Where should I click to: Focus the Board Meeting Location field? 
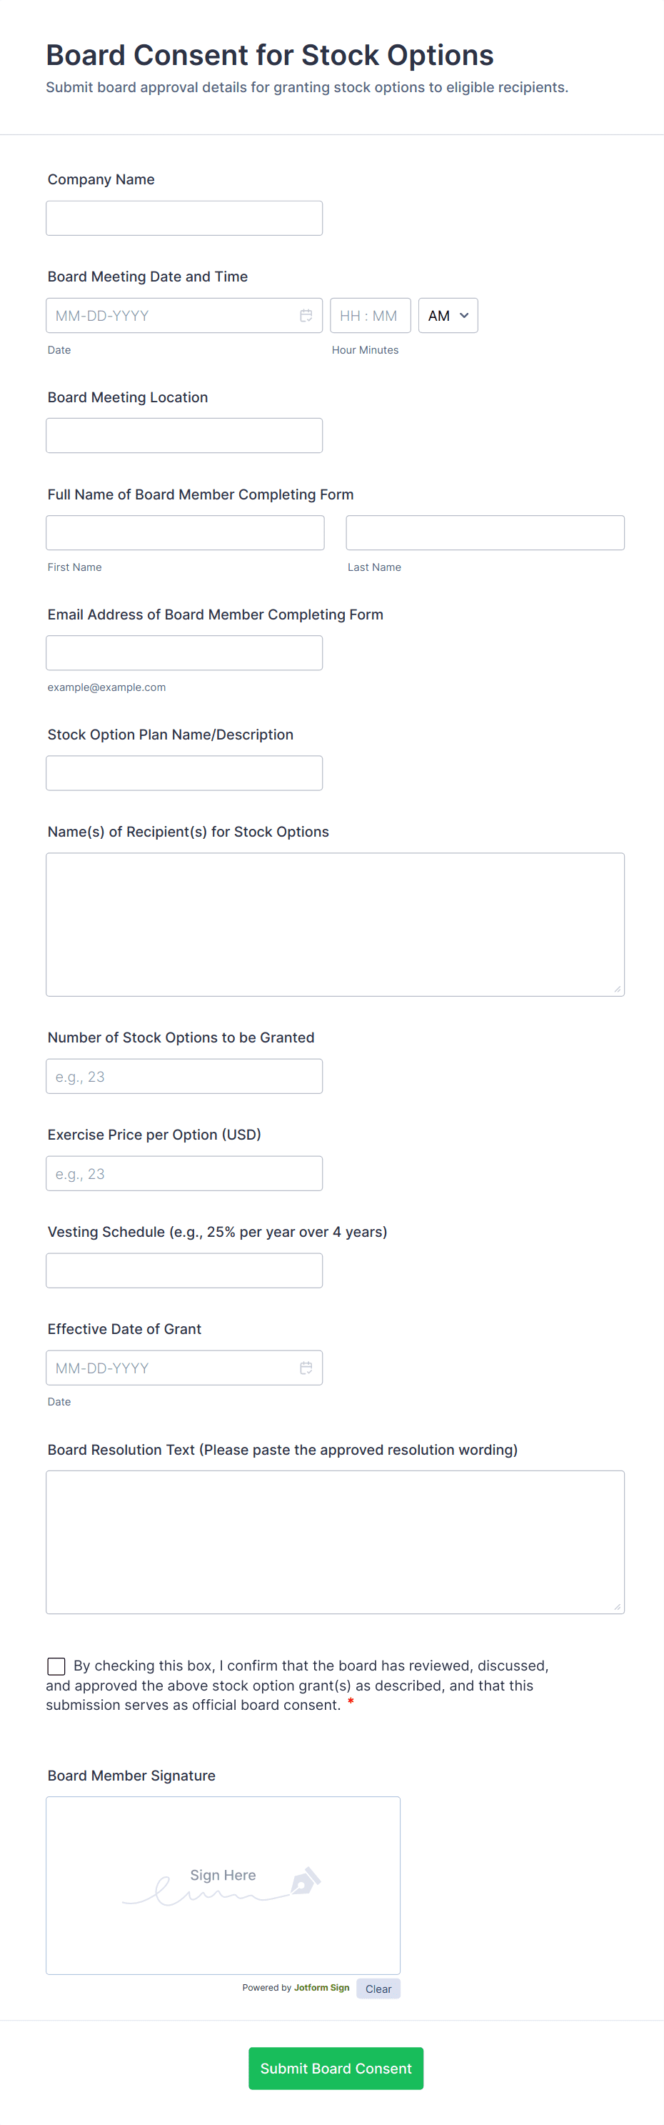[x=183, y=436]
